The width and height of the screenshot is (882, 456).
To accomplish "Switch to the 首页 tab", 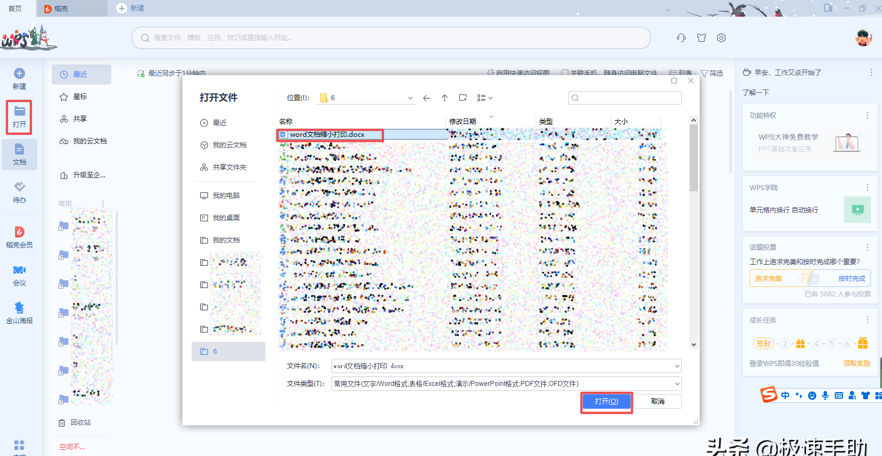I will 15,8.
